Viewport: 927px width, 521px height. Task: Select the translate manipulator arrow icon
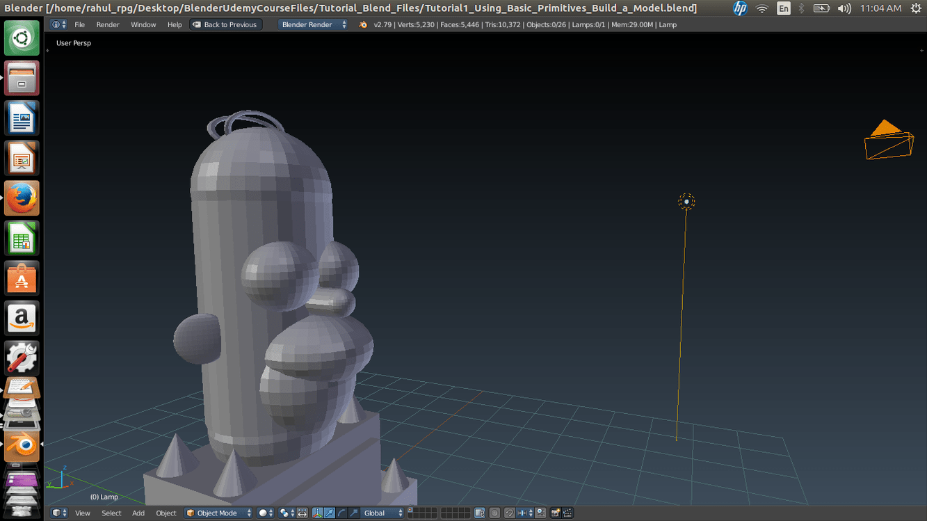pos(330,513)
